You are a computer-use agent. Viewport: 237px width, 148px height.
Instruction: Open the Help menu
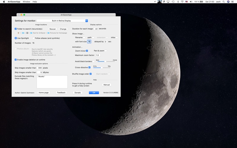click(35, 2)
